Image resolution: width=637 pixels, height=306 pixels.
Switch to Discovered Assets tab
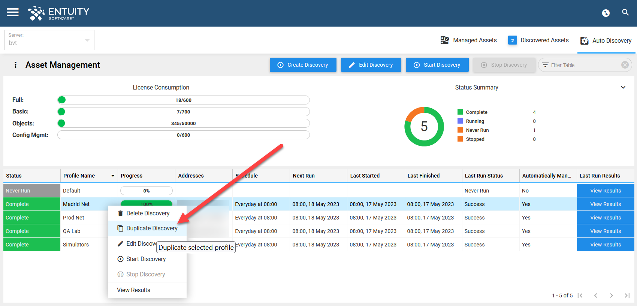[x=538, y=40]
